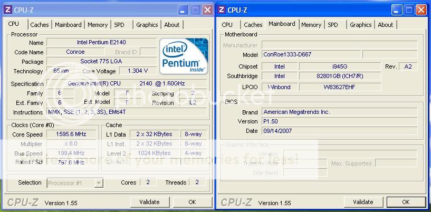Select the CPU tab in the left window
The width and height of the screenshot is (431, 212).
click(x=14, y=24)
